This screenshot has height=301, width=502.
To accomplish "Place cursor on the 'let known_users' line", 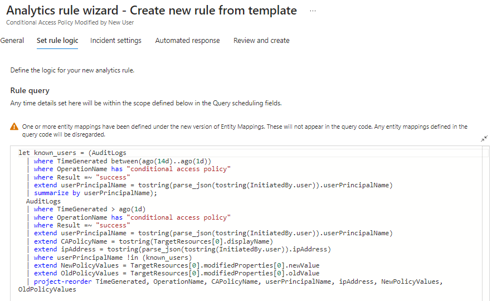I will pyautogui.click(x=72, y=153).
